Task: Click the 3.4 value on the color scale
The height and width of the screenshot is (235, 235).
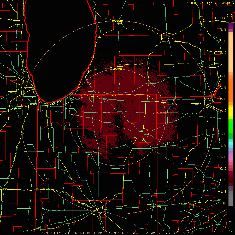Action: [223, 122]
